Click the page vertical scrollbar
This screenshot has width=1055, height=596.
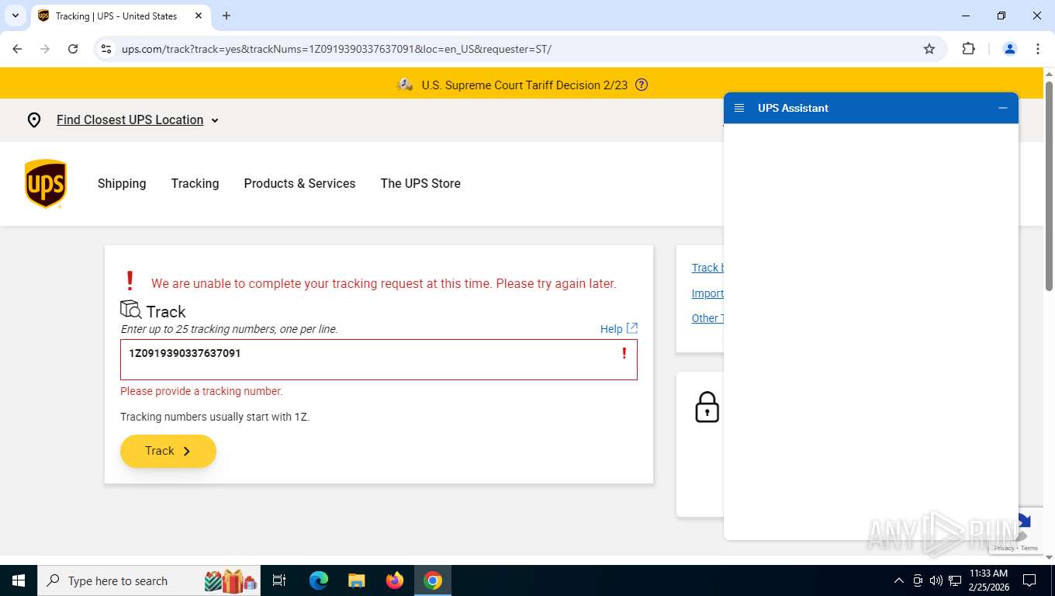pyautogui.click(x=1049, y=186)
